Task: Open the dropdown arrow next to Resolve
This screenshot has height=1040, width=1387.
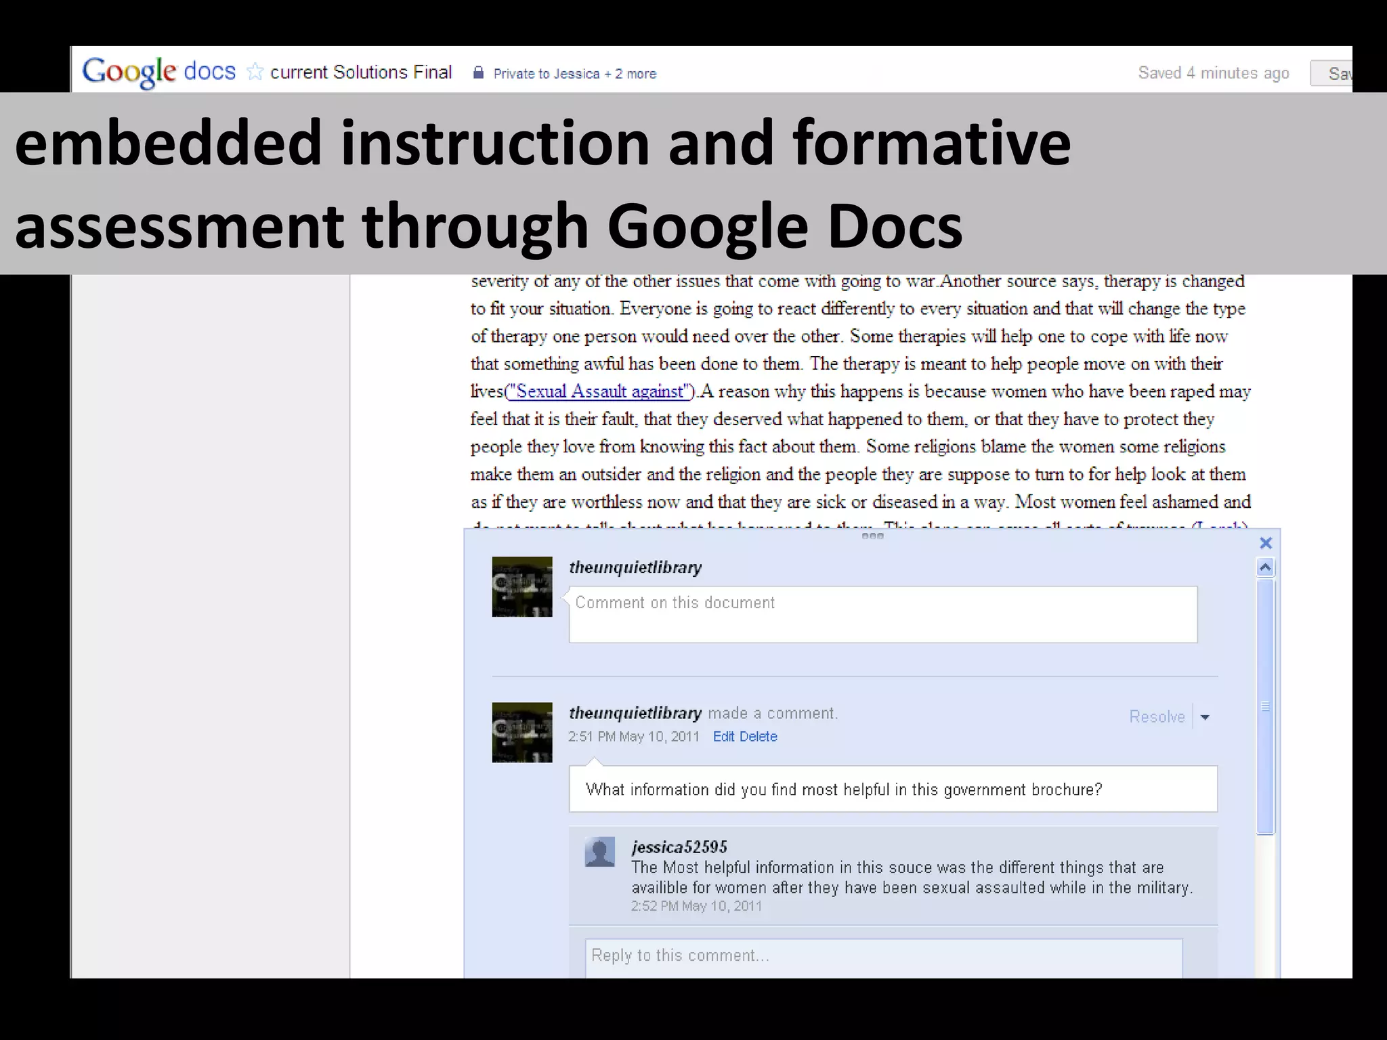Action: pos(1205,717)
